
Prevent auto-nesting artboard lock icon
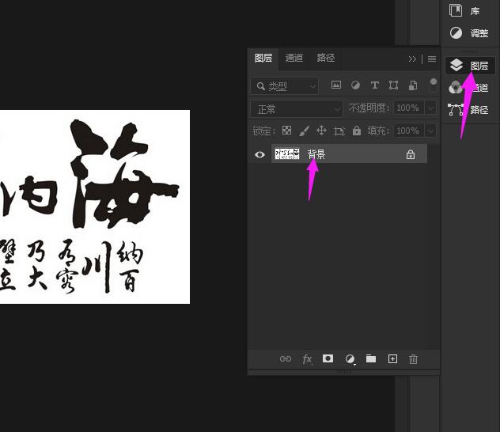pyautogui.click(x=339, y=131)
